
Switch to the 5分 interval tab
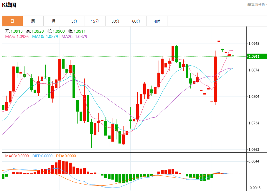click(74, 21)
